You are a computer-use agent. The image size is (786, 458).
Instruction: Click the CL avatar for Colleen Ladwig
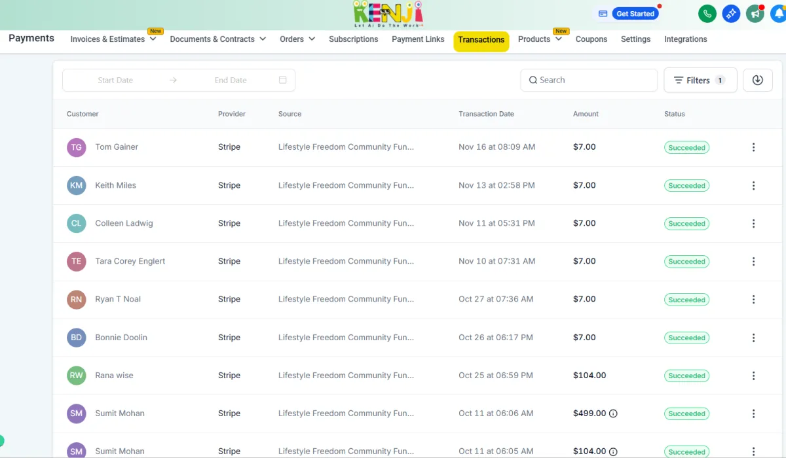(x=77, y=223)
